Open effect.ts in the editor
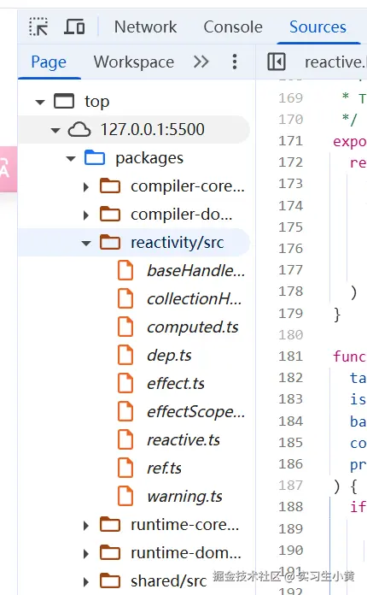 (x=176, y=383)
